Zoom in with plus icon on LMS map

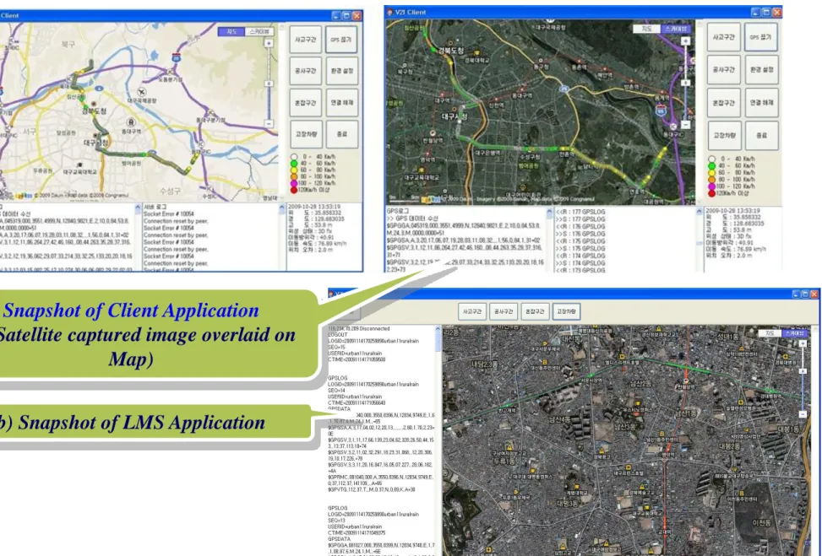[x=803, y=343]
